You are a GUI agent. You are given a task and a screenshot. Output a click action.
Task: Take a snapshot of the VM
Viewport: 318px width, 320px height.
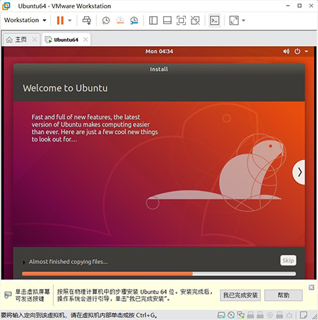106,21
